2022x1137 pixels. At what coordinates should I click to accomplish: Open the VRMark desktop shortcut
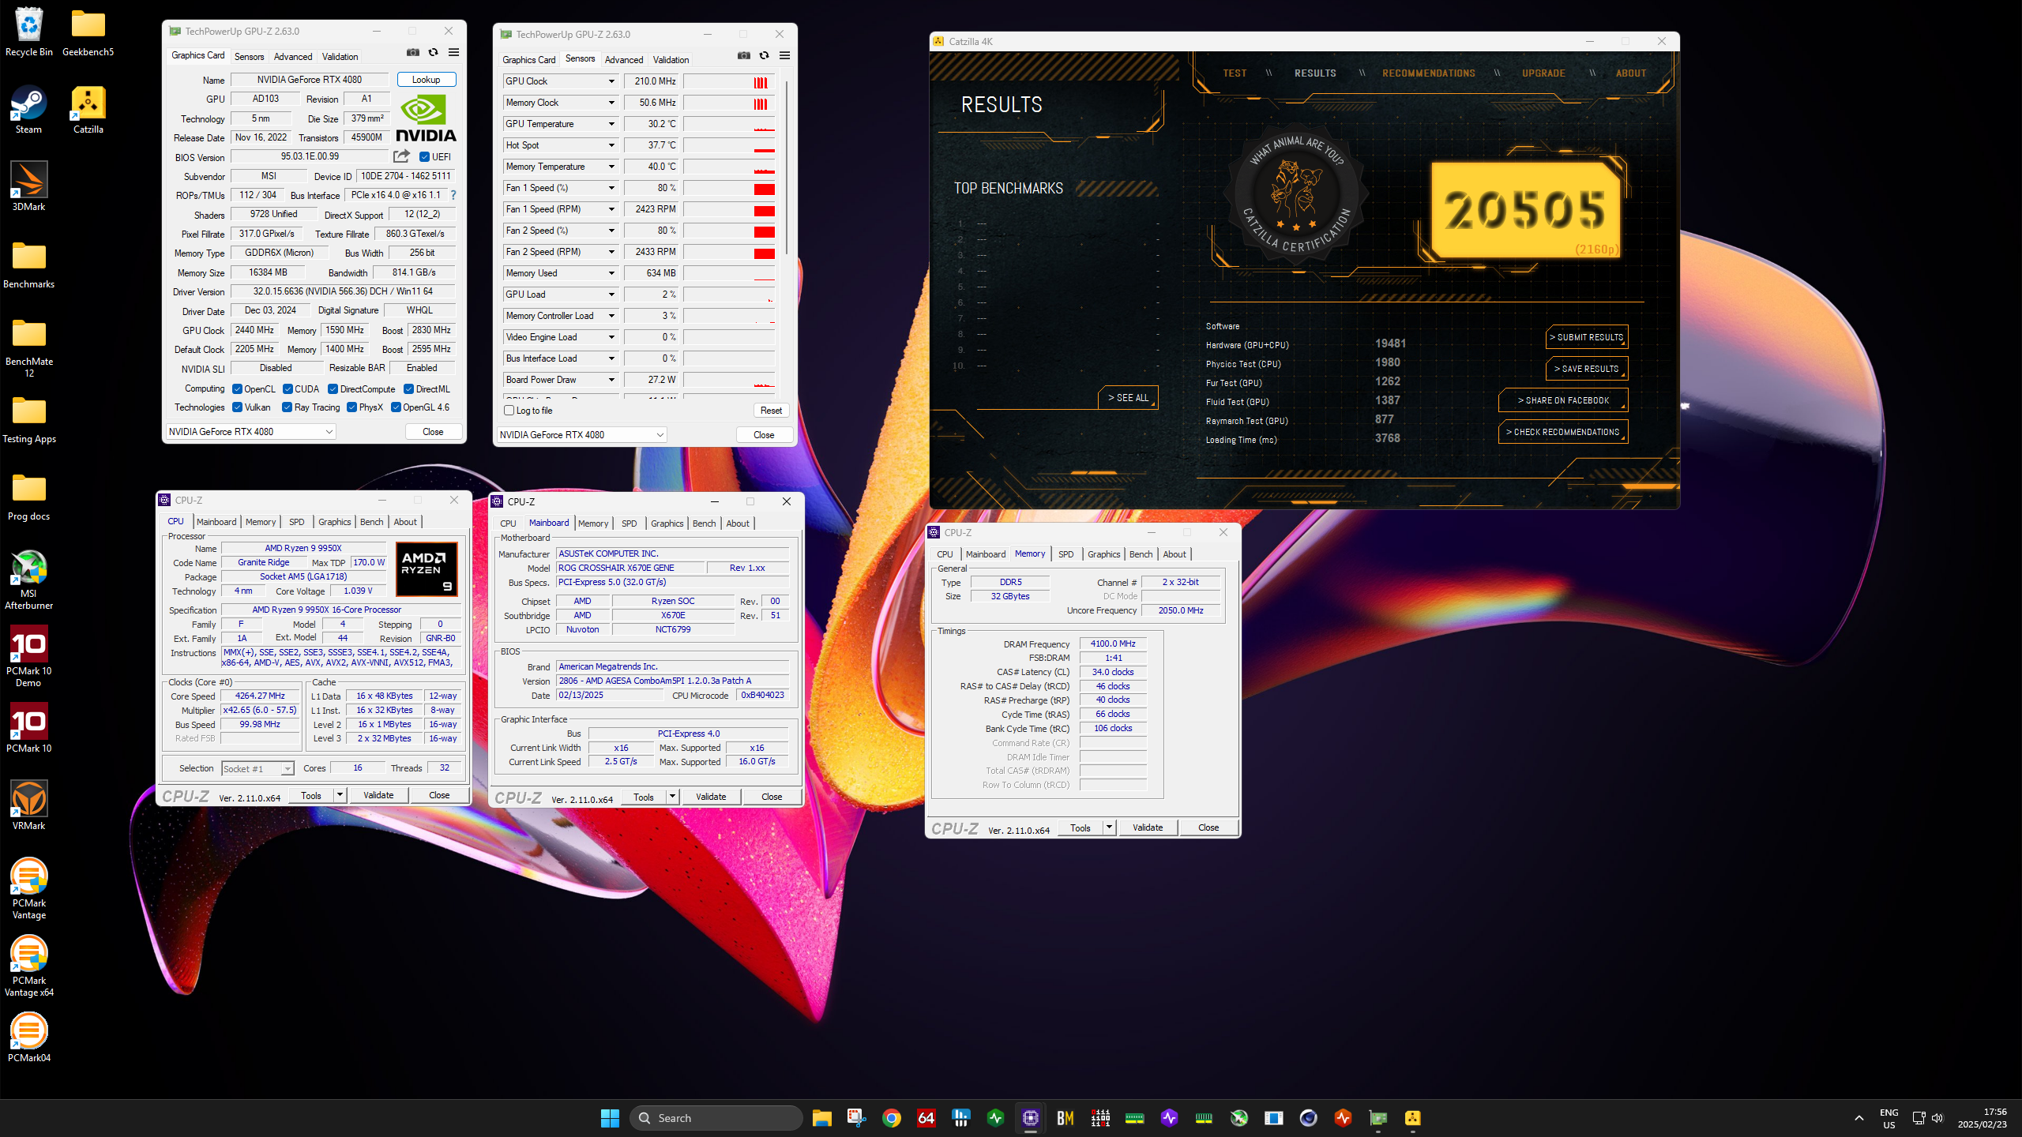pos(29,805)
